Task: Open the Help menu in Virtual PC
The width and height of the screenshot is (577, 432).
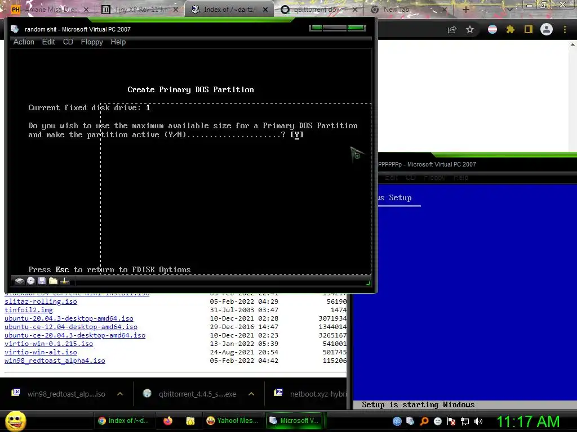Action: [118, 42]
